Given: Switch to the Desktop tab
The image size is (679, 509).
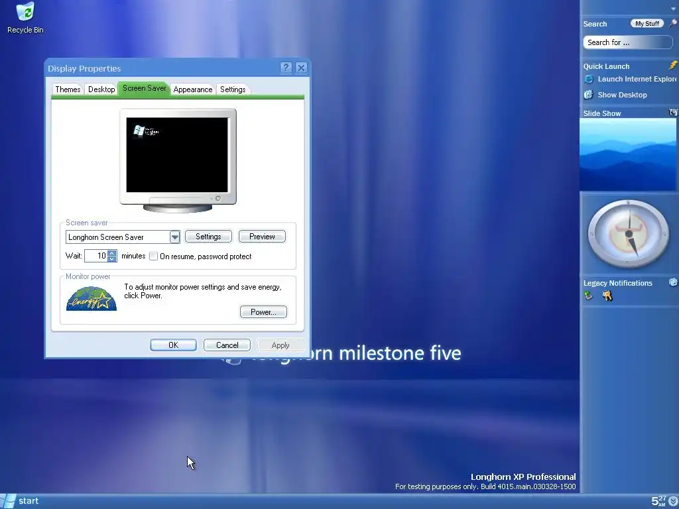Looking at the screenshot, I should click(101, 89).
